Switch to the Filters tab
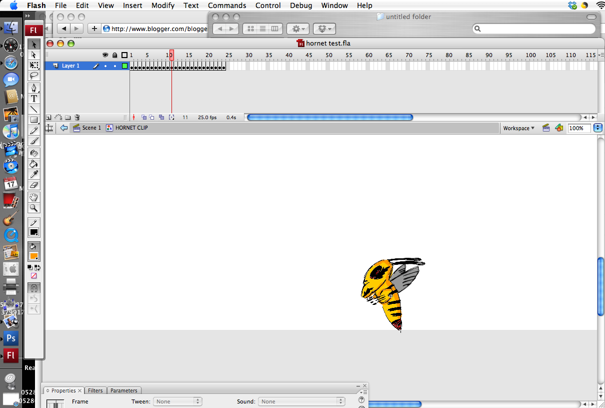This screenshot has height=408, width=605. tap(95, 390)
